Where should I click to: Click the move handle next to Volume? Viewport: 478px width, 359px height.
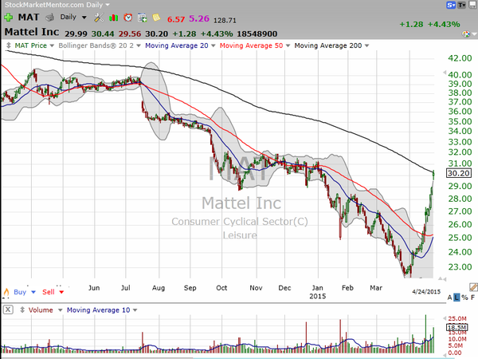coord(22,310)
